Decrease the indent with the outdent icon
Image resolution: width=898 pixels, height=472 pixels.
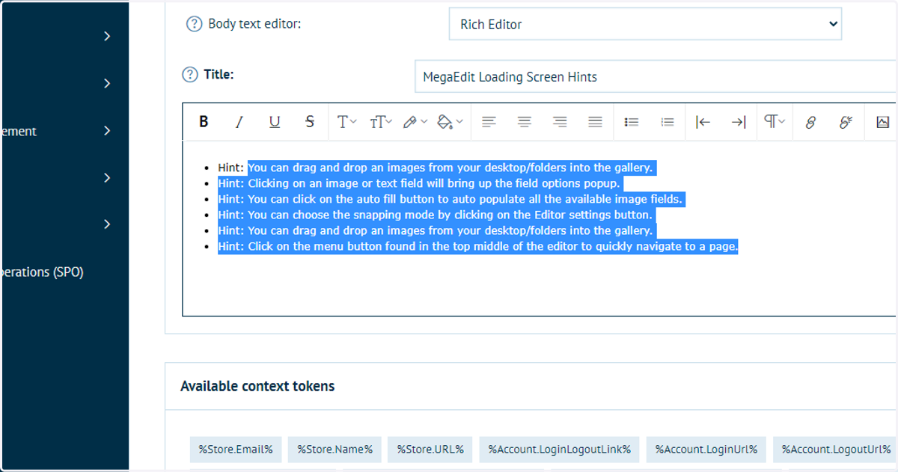[703, 122]
